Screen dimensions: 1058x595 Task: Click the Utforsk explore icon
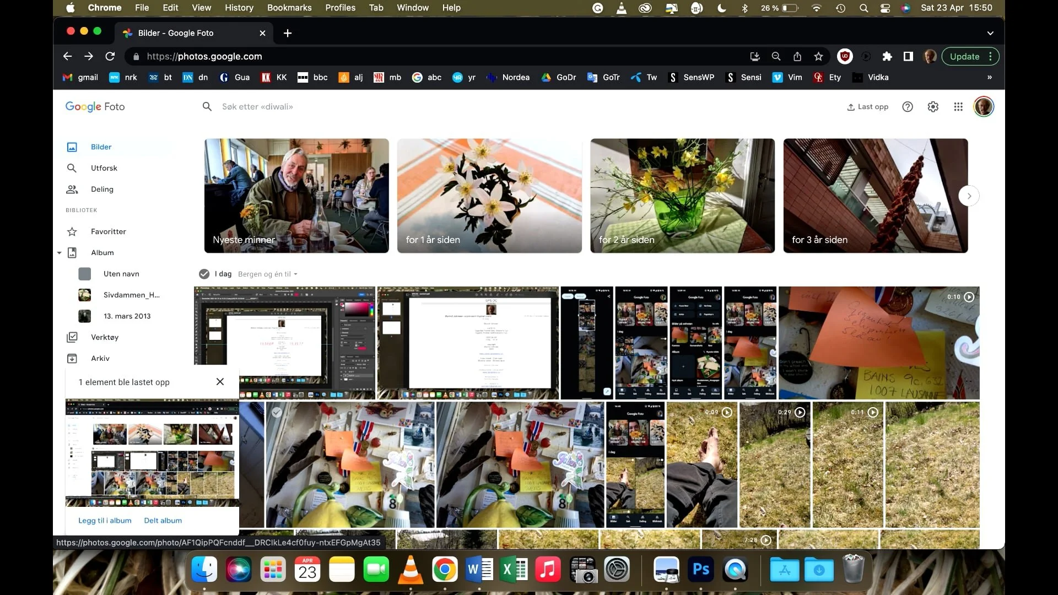click(x=72, y=168)
